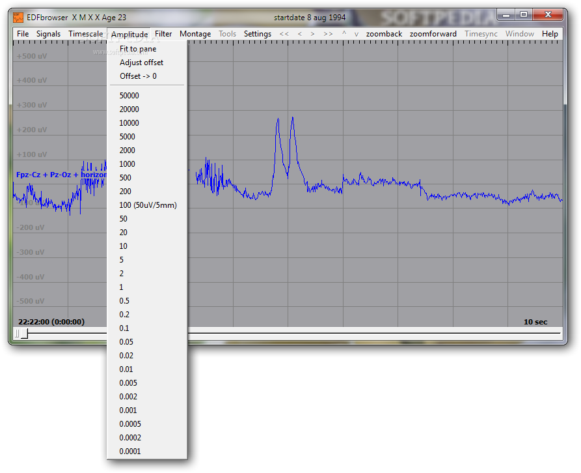Set amplitude to 0.0002
Image resolution: width=581 pixels, height=473 pixels.
point(147,438)
